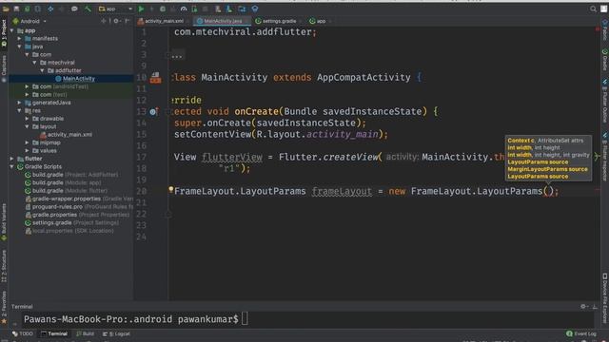Screen dimensions: 609x342
Task: Click inside FrameLayout.LayoutParams() parentheses
Action: pyautogui.click(x=548, y=191)
